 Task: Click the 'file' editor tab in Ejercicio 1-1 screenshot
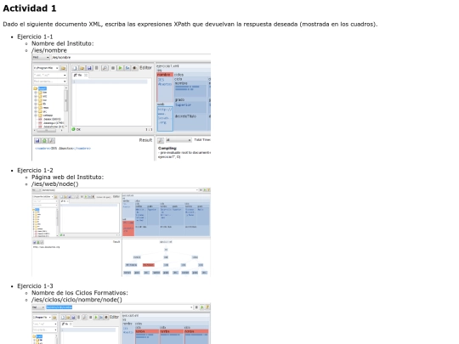coord(81,76)
